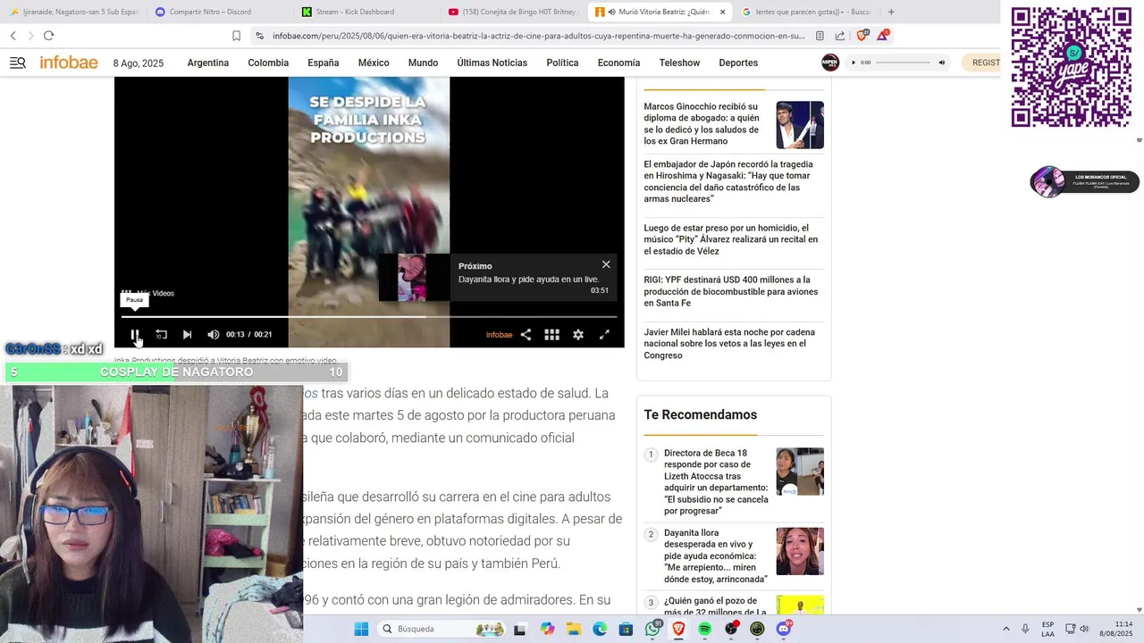Open the Argentina section
1144x643 pixels.
[x=208, y=63]
